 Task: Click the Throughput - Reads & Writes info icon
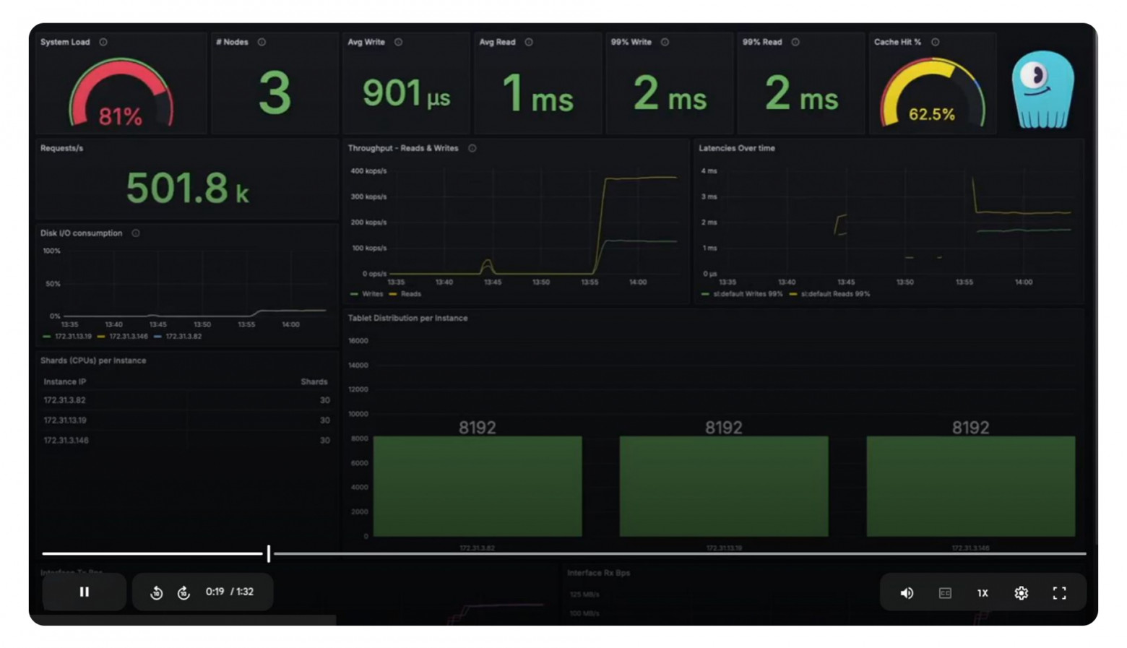(472, 148)
